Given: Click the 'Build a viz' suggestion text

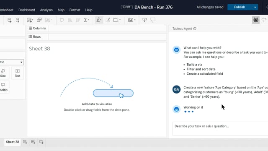Looking at the screenshot, I should pyautogui.click(x=194, y=65).
